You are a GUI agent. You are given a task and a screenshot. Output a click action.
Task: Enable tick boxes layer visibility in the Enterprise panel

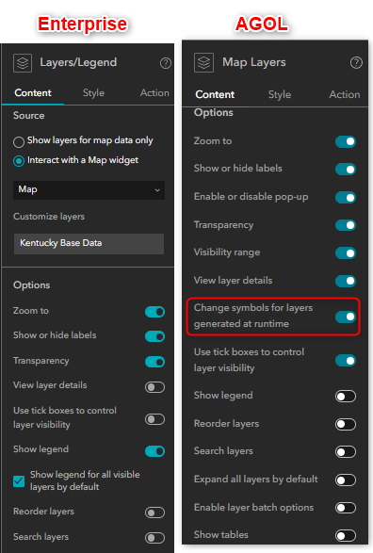click(x=154, y=419)
